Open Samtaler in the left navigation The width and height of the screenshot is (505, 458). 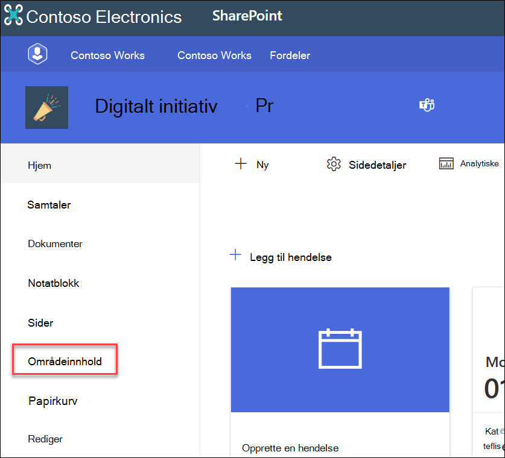[49, 205]
